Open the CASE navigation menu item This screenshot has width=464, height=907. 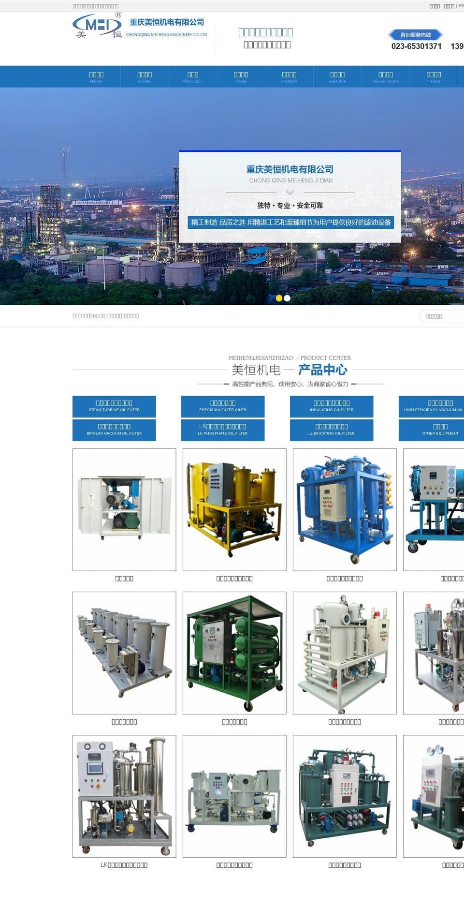[x=241, y=77]
